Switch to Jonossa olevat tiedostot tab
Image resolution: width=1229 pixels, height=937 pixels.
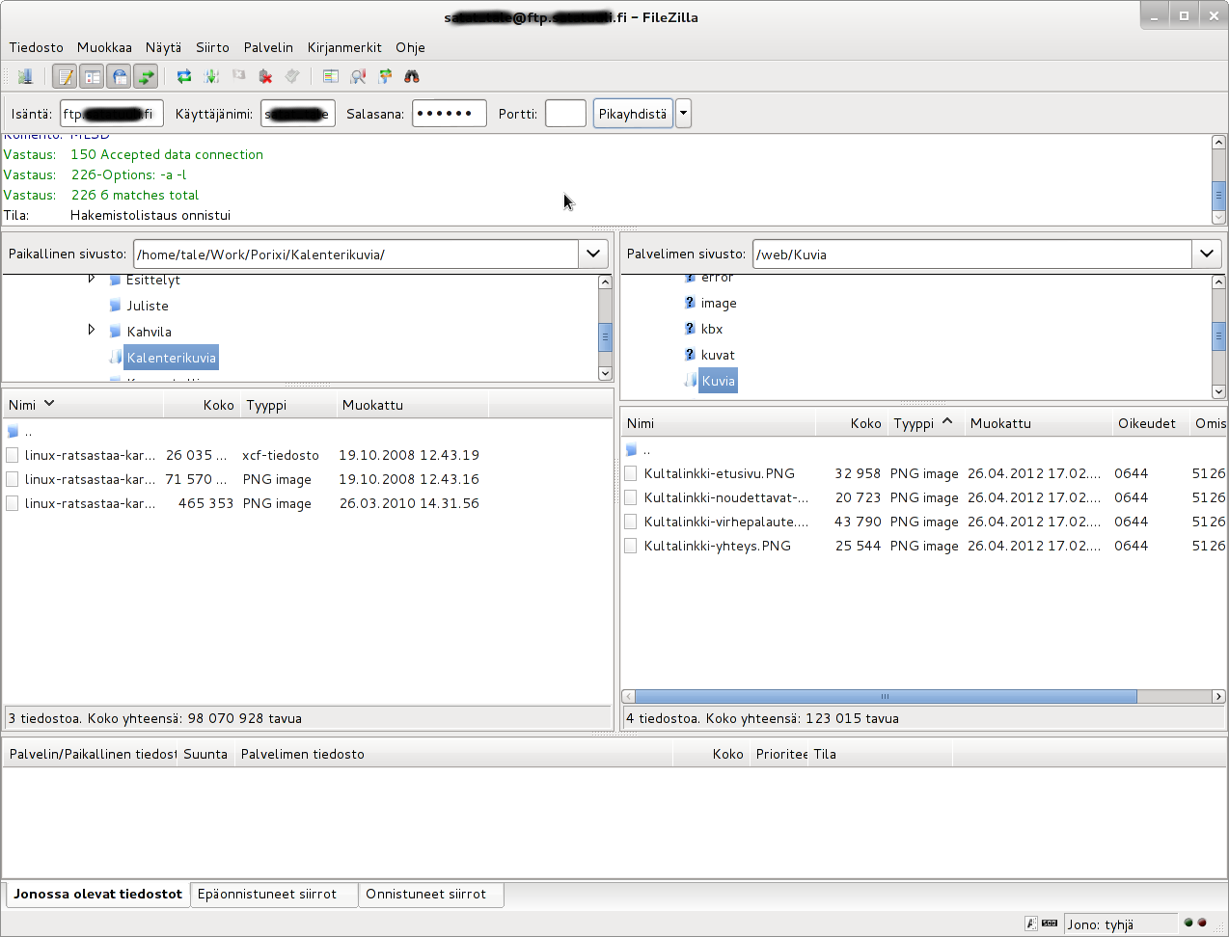pos(97,895)
